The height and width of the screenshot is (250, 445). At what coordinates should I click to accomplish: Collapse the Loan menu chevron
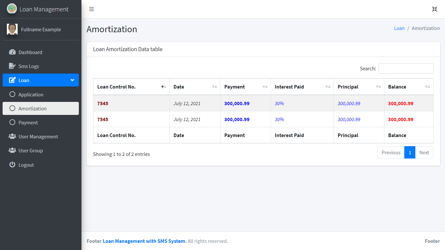pos(72,80)
